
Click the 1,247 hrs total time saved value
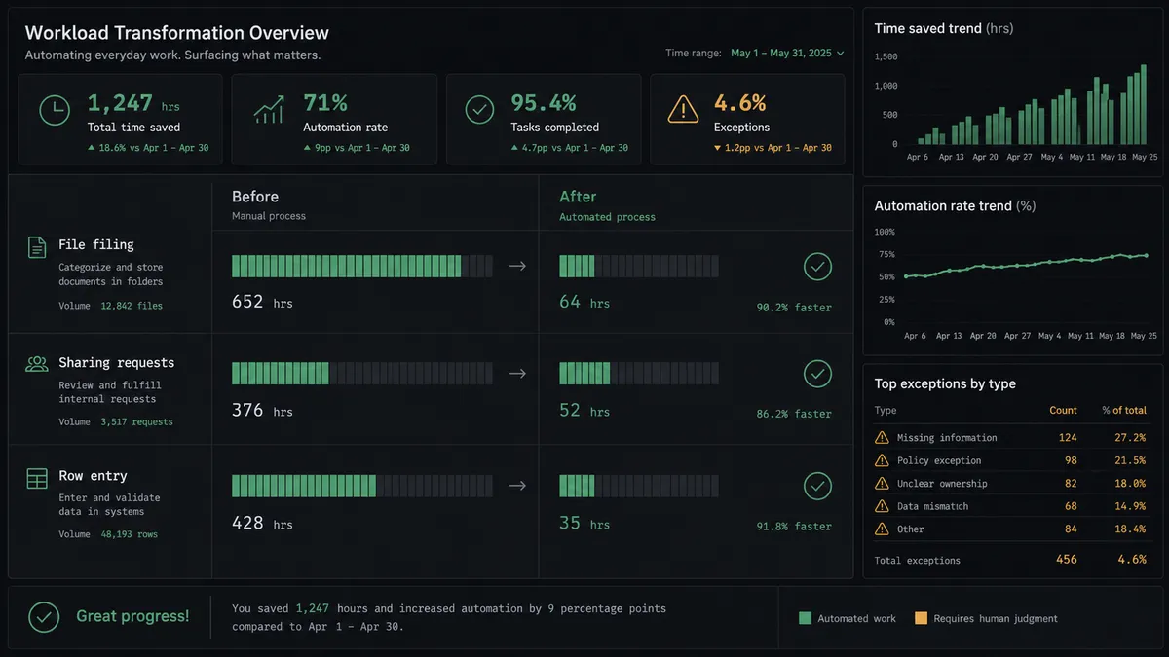click(133, 103)
